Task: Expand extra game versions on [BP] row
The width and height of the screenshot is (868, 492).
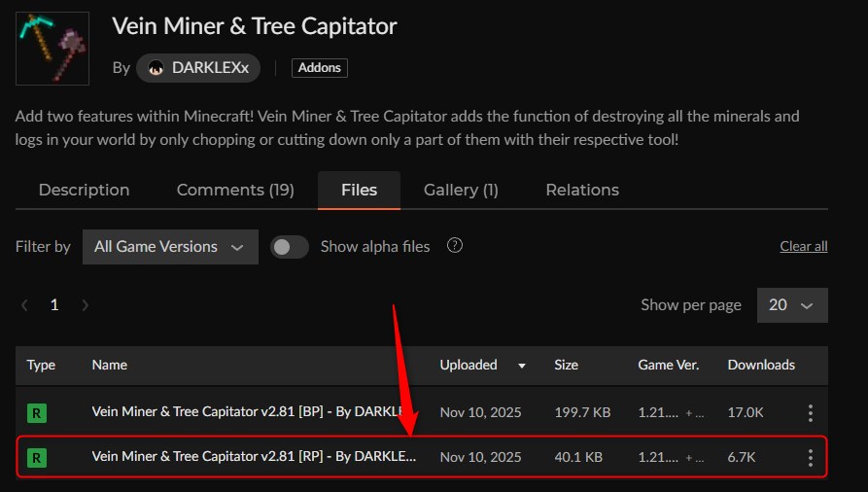Action: pyautogui.click(x=695, y=413)
